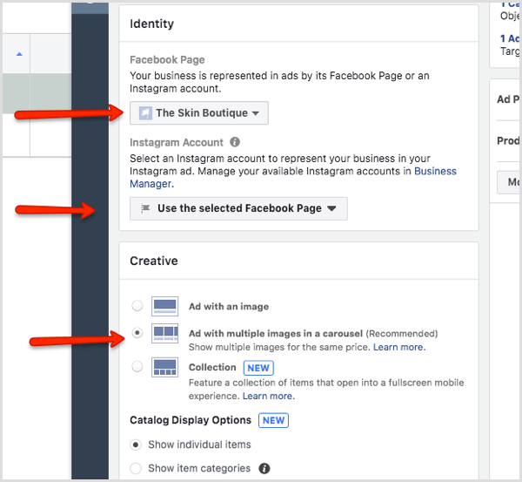Click the NEW badge beside Catalog Display Options
Screen dimensions: 522x482
click(274, 420)
